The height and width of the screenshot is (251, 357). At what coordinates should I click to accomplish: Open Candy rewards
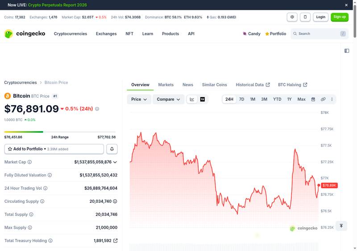pyautogui.click(x=252, y=34)
